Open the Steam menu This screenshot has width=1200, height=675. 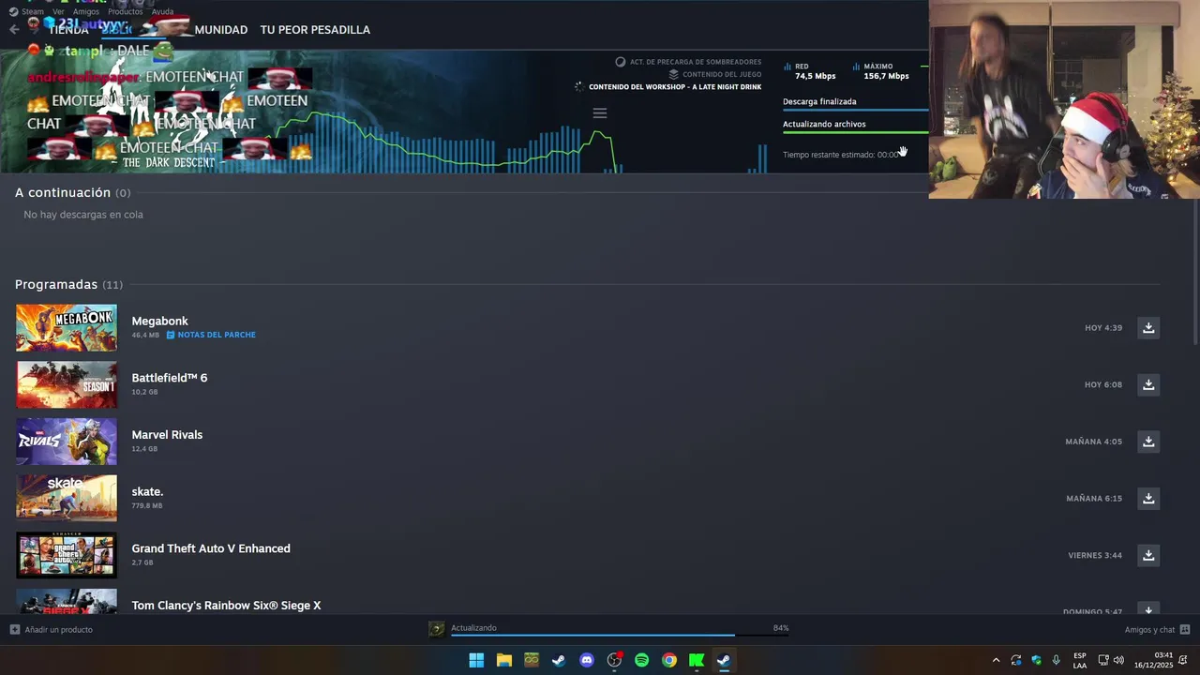[33, 11]
